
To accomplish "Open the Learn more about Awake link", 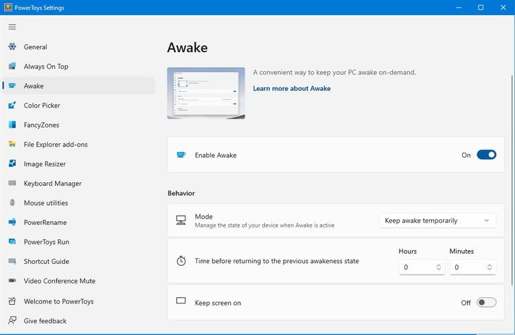I will pos(292,88).
